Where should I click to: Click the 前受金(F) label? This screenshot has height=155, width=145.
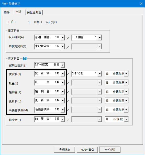coord(15,120)
